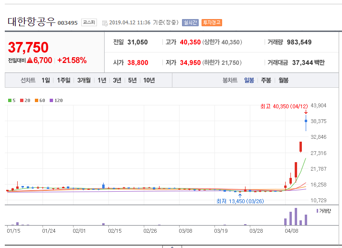This screenshot has width=342, height=248.
Task: Click the 전일 31,050 value
Action: coord(138,42)
